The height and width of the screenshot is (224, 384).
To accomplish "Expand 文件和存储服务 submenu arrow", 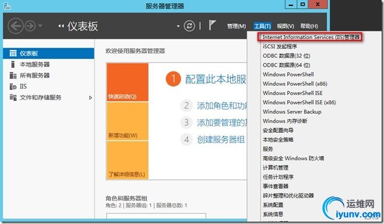I will coord(91,98).
